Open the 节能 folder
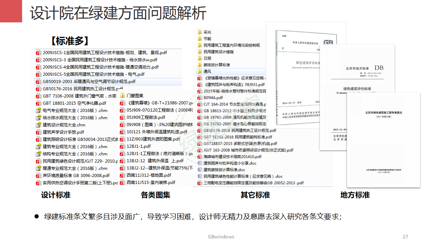This screenshot has width=442, height=248. (206, 39)
